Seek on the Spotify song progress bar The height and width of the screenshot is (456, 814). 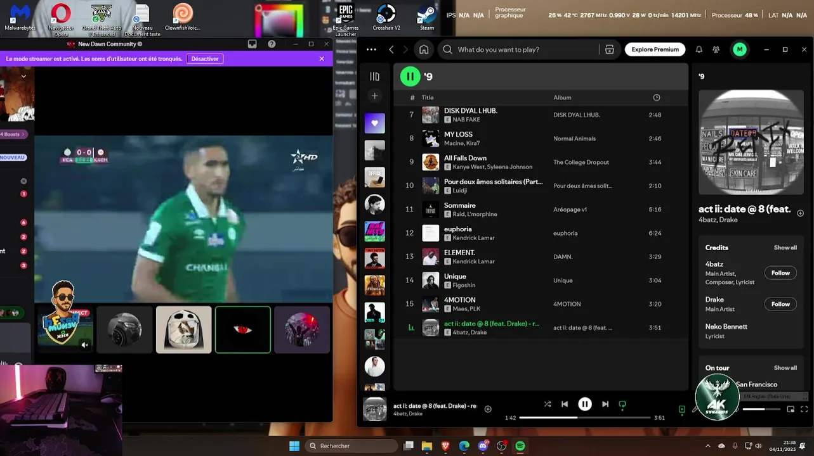584,417
